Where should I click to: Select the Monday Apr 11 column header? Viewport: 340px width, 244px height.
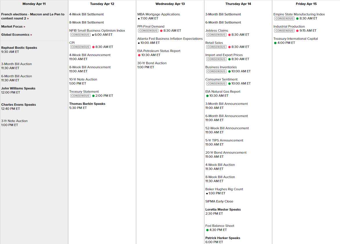point(34,4)
